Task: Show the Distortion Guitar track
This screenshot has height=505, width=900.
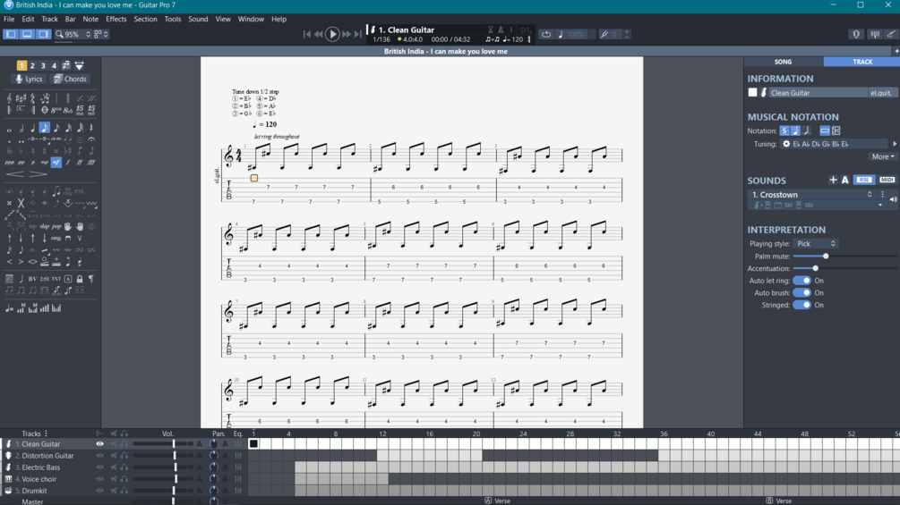Action: 100,456
